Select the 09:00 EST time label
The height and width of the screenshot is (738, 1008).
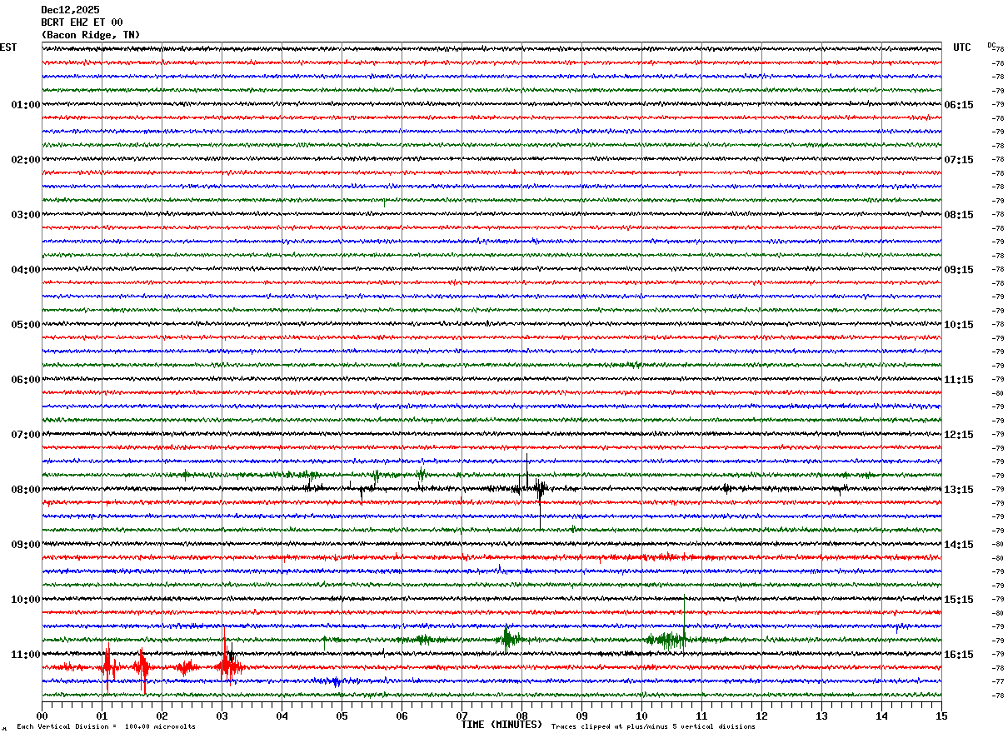25,545
